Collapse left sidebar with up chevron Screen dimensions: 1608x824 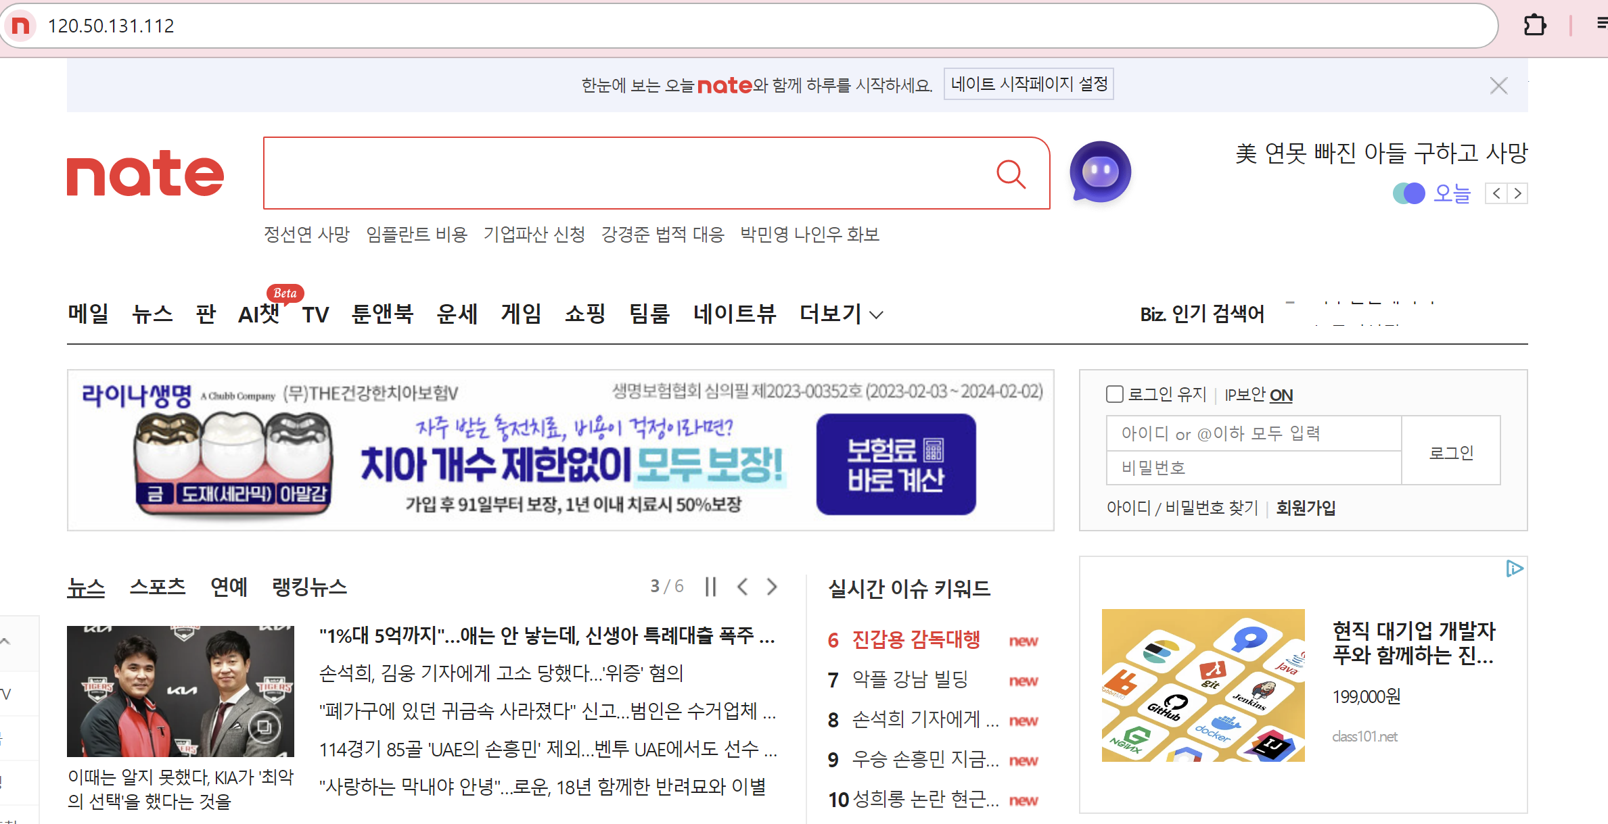5,641
